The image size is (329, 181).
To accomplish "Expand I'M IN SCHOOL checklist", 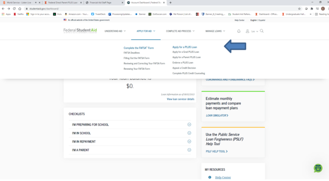I will click(130, 133).
